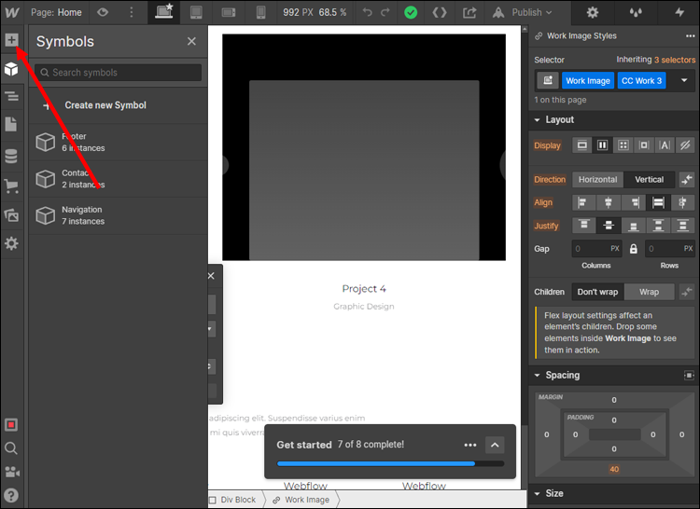Open the Pages panel icon
Screen dimensions: 700x509
[x=11, y=125]
